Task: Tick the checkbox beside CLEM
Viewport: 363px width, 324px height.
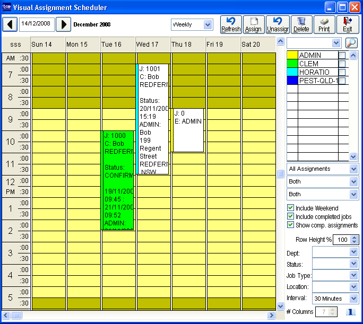Action: click(x=342, y=64)
